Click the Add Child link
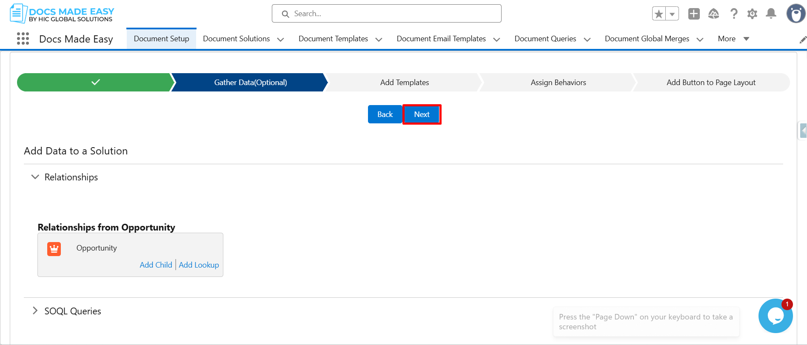Viewport: 807px width, 345px height. click(x=156, y=265)
